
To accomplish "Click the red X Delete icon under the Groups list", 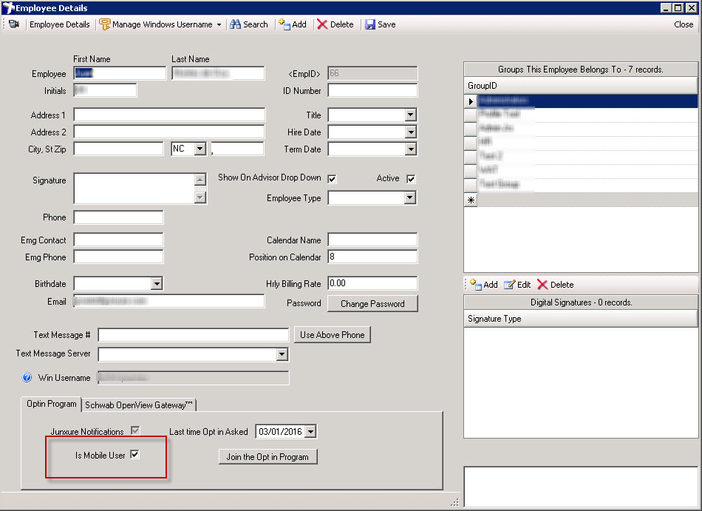I will coord(542,285).
